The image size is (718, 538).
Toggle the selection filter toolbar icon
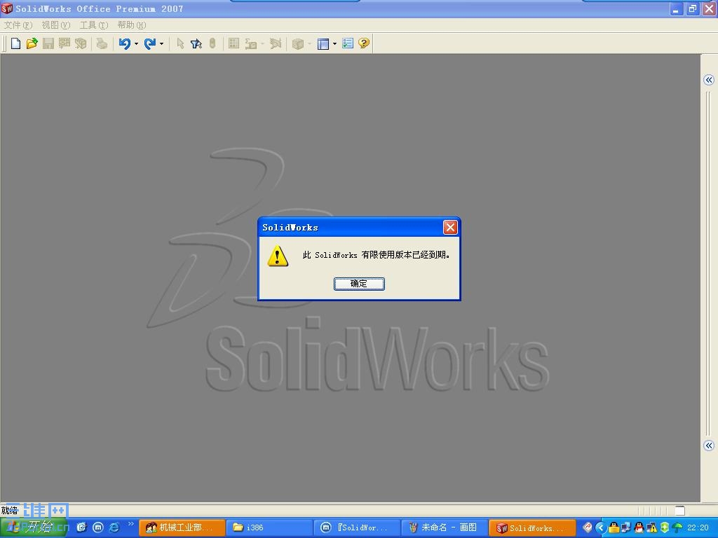[196, 43]
